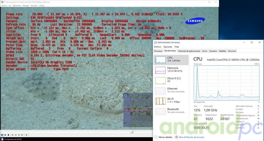Open the Ayuda menu in media player
The image size is (264, 141).
point(41,5)
